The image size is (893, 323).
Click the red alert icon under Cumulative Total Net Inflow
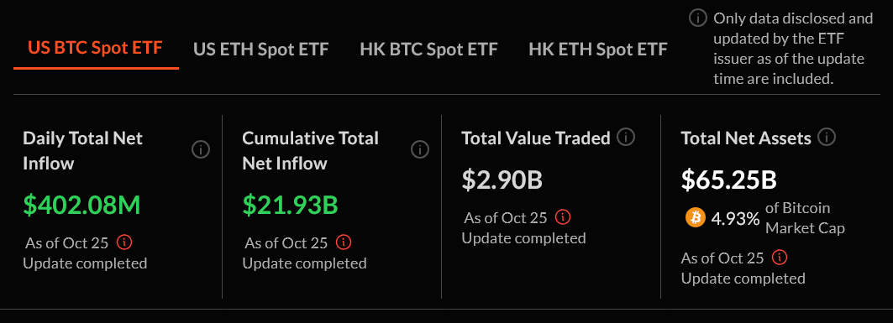pyautogui.click(x=344, y=242)
